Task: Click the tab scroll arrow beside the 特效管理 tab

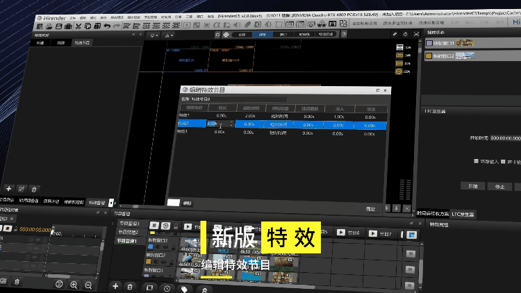Action: tap(111, 202)
